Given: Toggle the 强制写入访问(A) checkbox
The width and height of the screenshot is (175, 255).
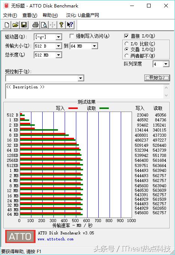Looking at the screenshot, I should tap(71, 36).
